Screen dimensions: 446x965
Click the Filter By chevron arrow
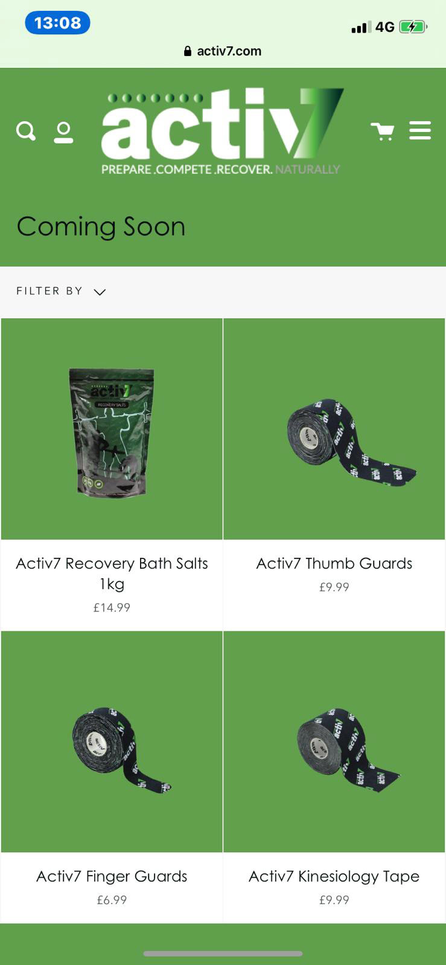pos(100,292)
